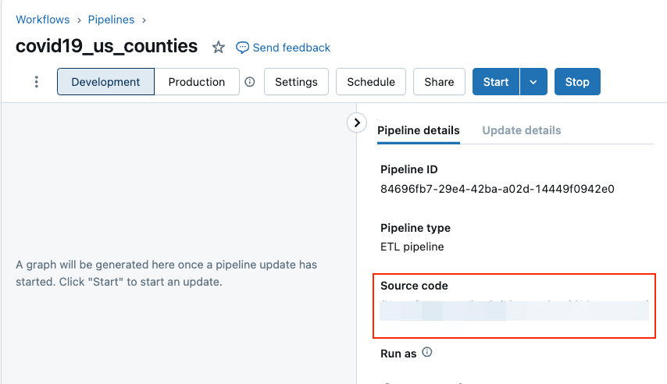Go to the Workflows breadcrumb
Image resolution: width=667 pixels, height=384 pixels.
click(x=43, y=20)
